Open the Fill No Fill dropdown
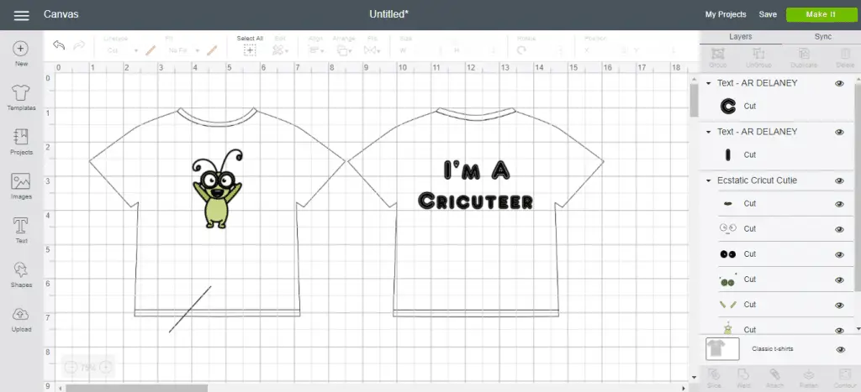This screenshot has height=392, width=861. coord(184,50)
